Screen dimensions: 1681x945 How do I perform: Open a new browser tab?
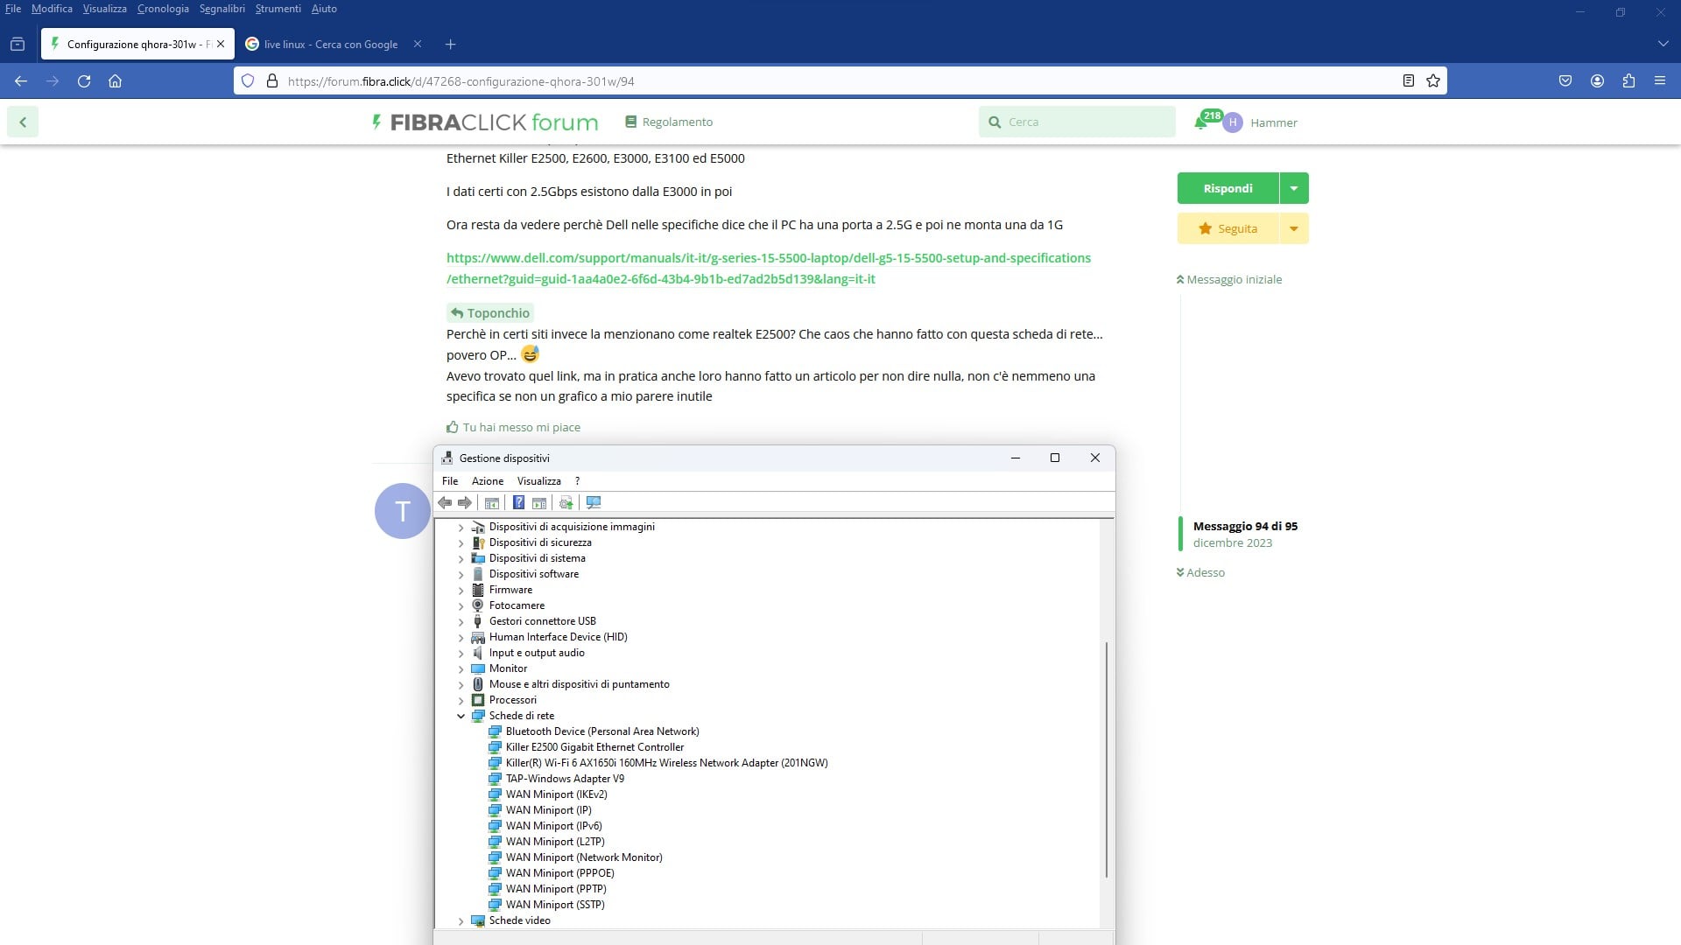pos(450,44)
